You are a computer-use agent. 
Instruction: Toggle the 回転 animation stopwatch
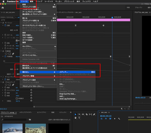5,43
